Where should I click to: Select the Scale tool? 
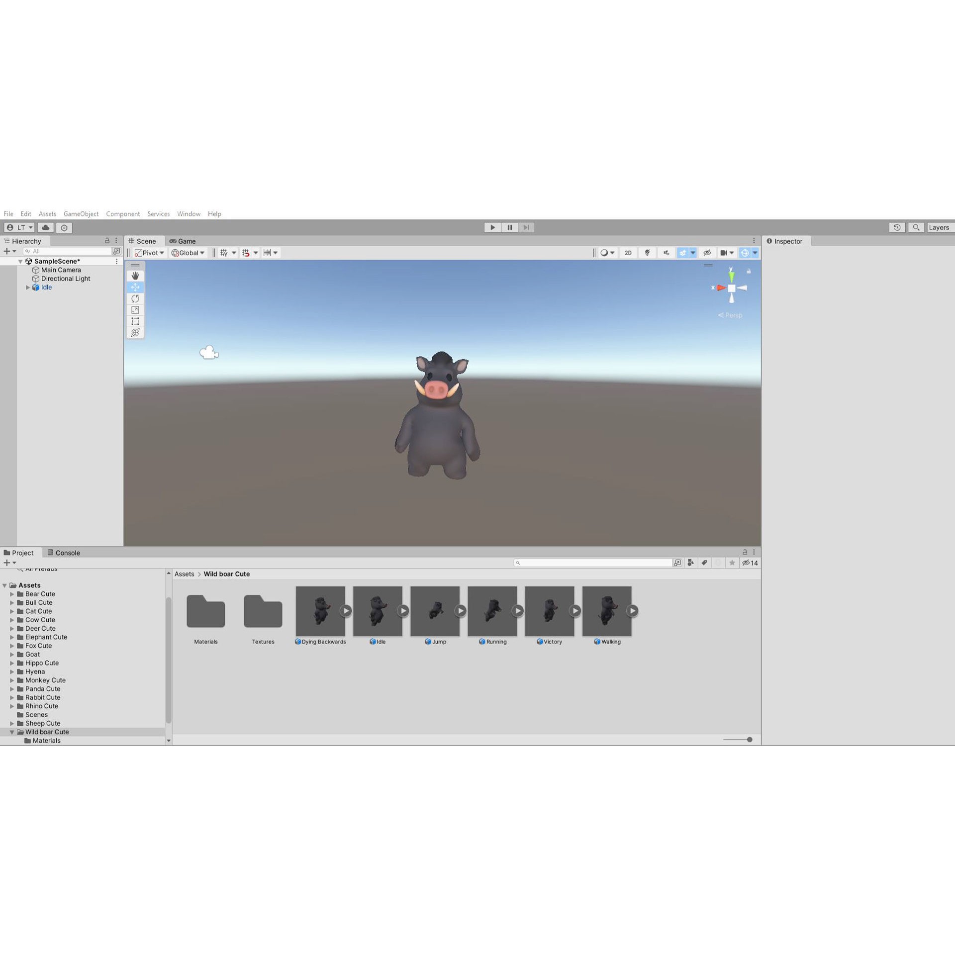point(135,310)
